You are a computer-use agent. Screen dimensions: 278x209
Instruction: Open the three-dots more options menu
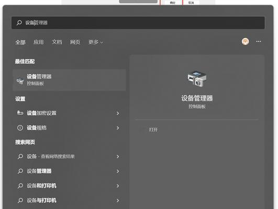[x=259, y=41]
